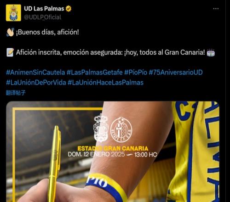Select the Estadio Gran Canaria poster text

pyautogui.click(x=113, y=148)
